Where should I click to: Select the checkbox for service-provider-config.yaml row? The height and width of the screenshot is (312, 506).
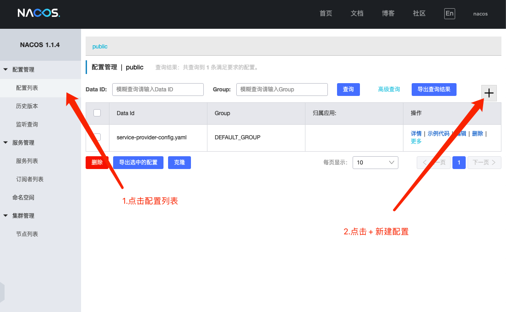(98, 137)
